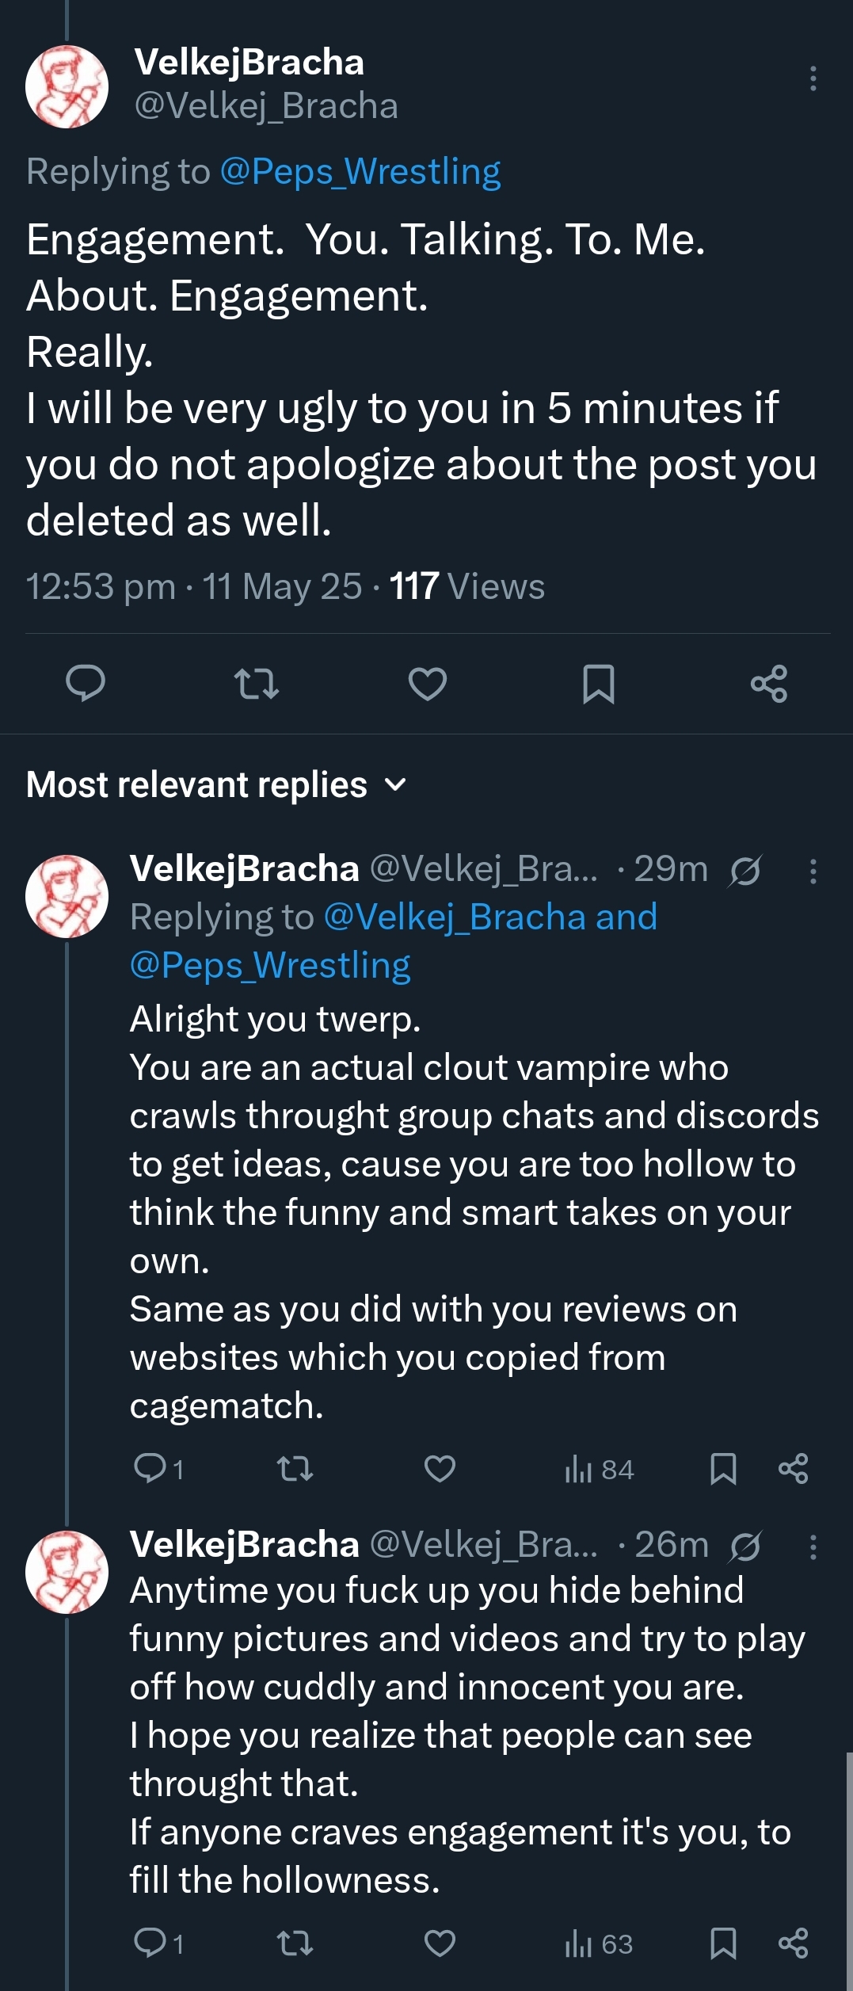Open options menu on 26m reply
Viewport: 853px width, 1991px height.
click(x=813, y=1546)
